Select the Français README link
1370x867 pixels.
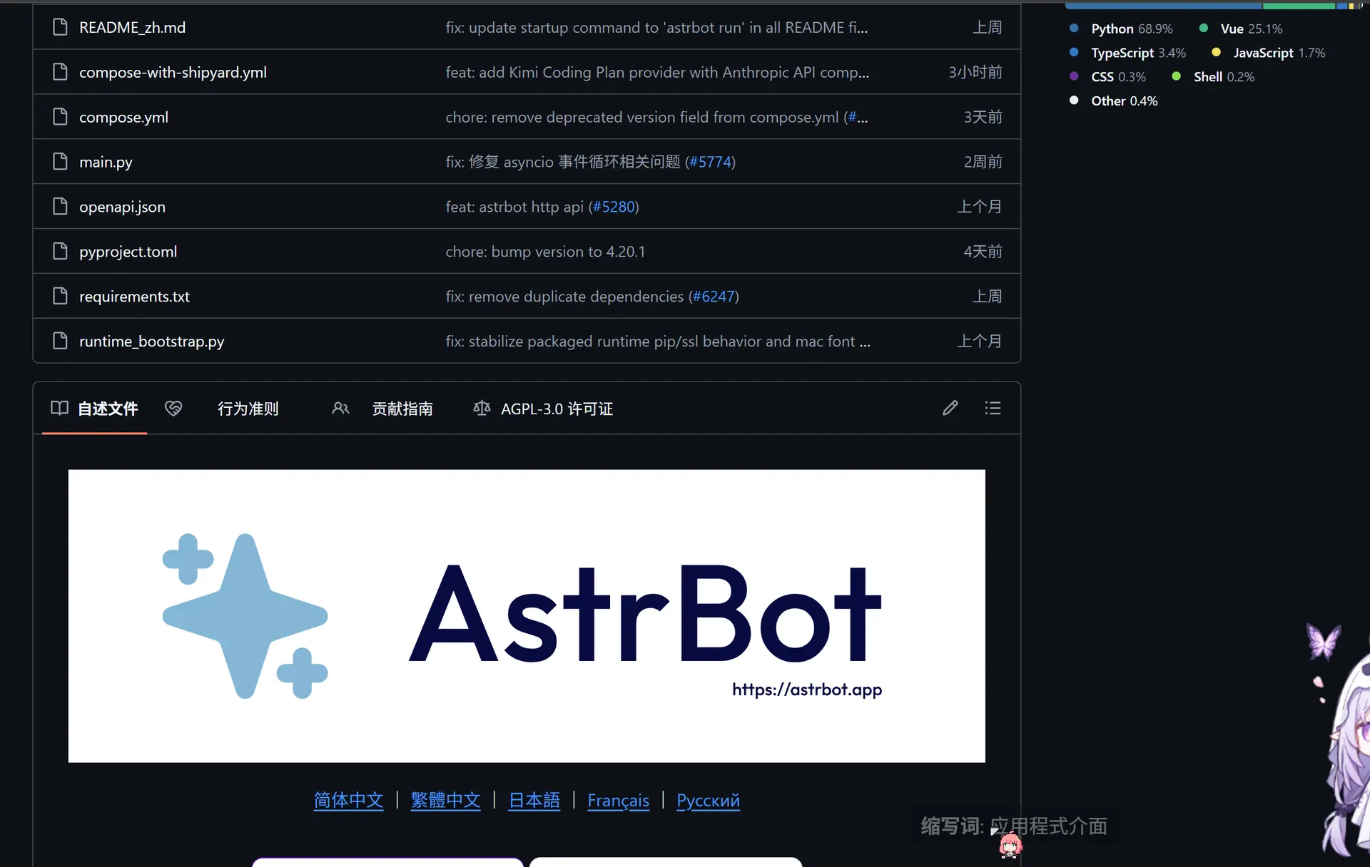(618, 801)
